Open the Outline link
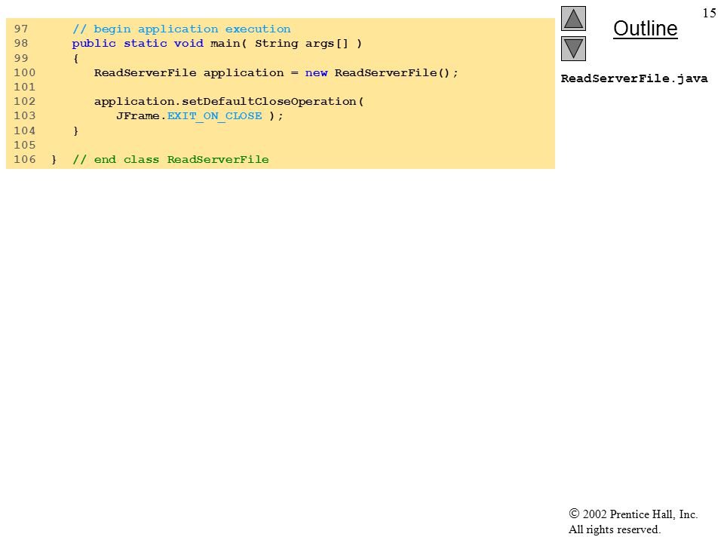The height and width of the screenshot is (543, 724). click(645, 29)
